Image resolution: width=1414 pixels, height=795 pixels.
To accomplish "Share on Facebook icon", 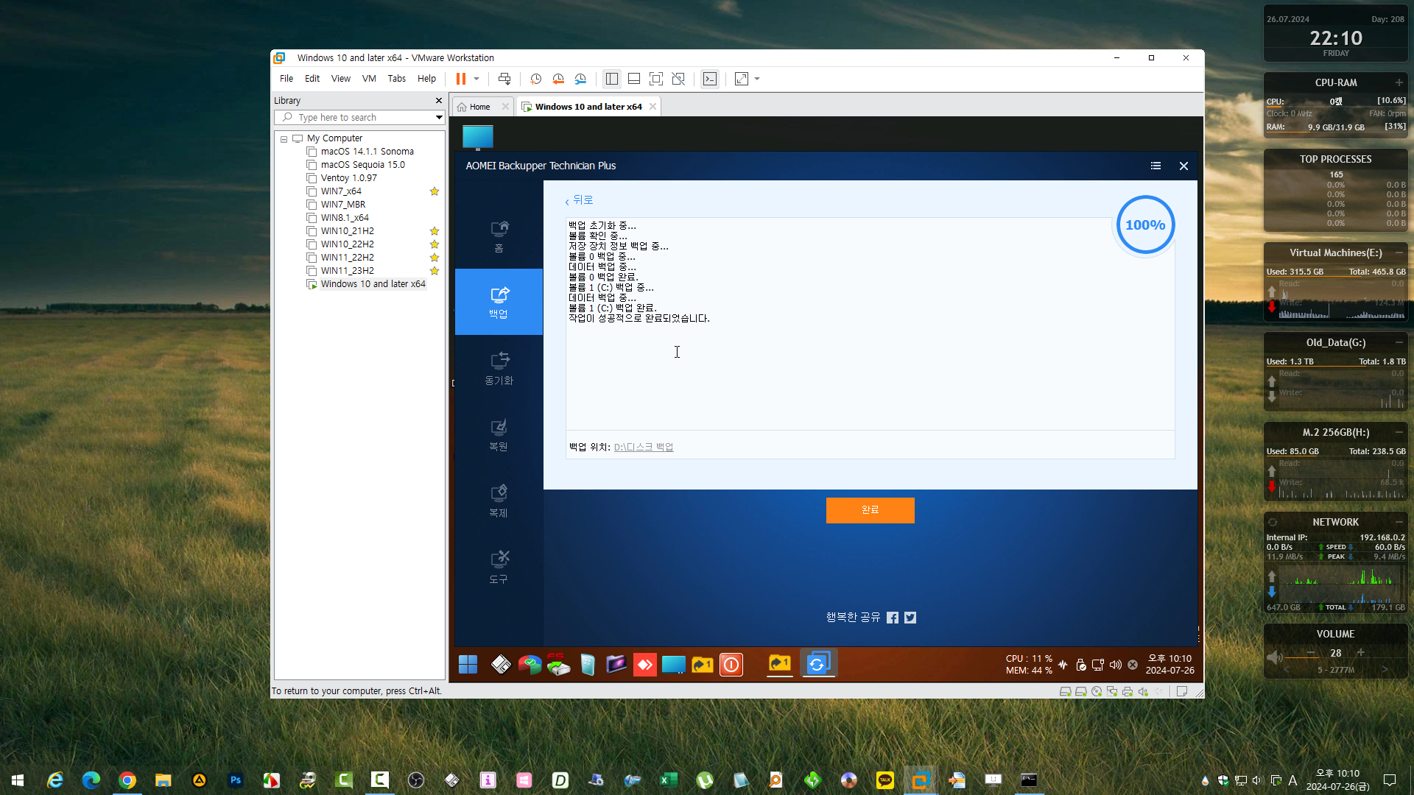I will click(893, 618).
